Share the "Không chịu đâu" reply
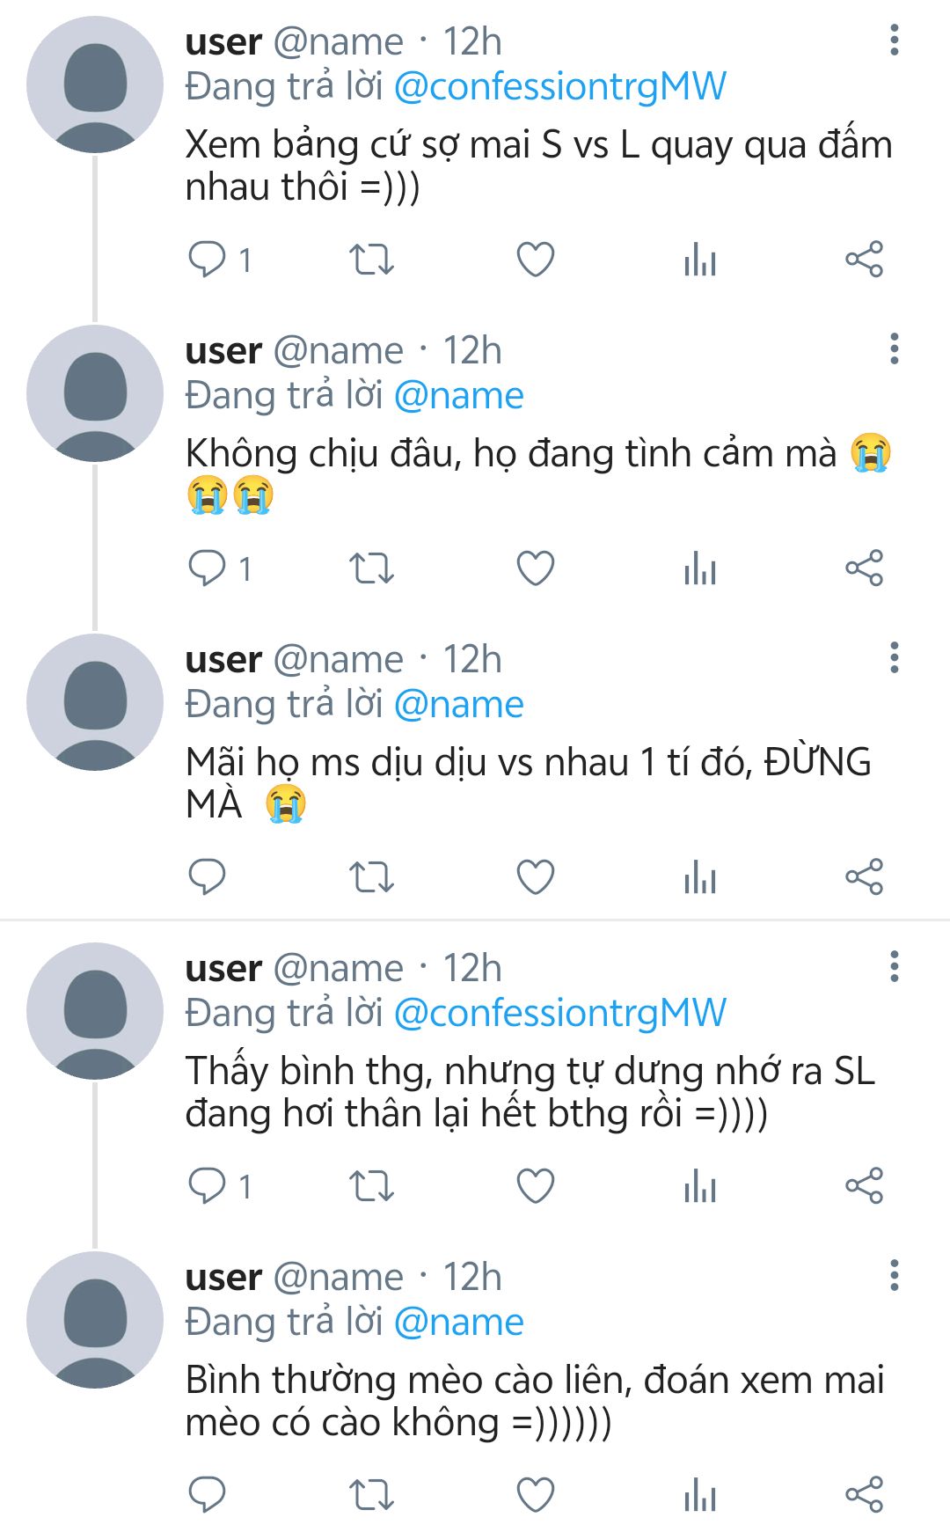 pyautogui.click(x=864, y=568)
